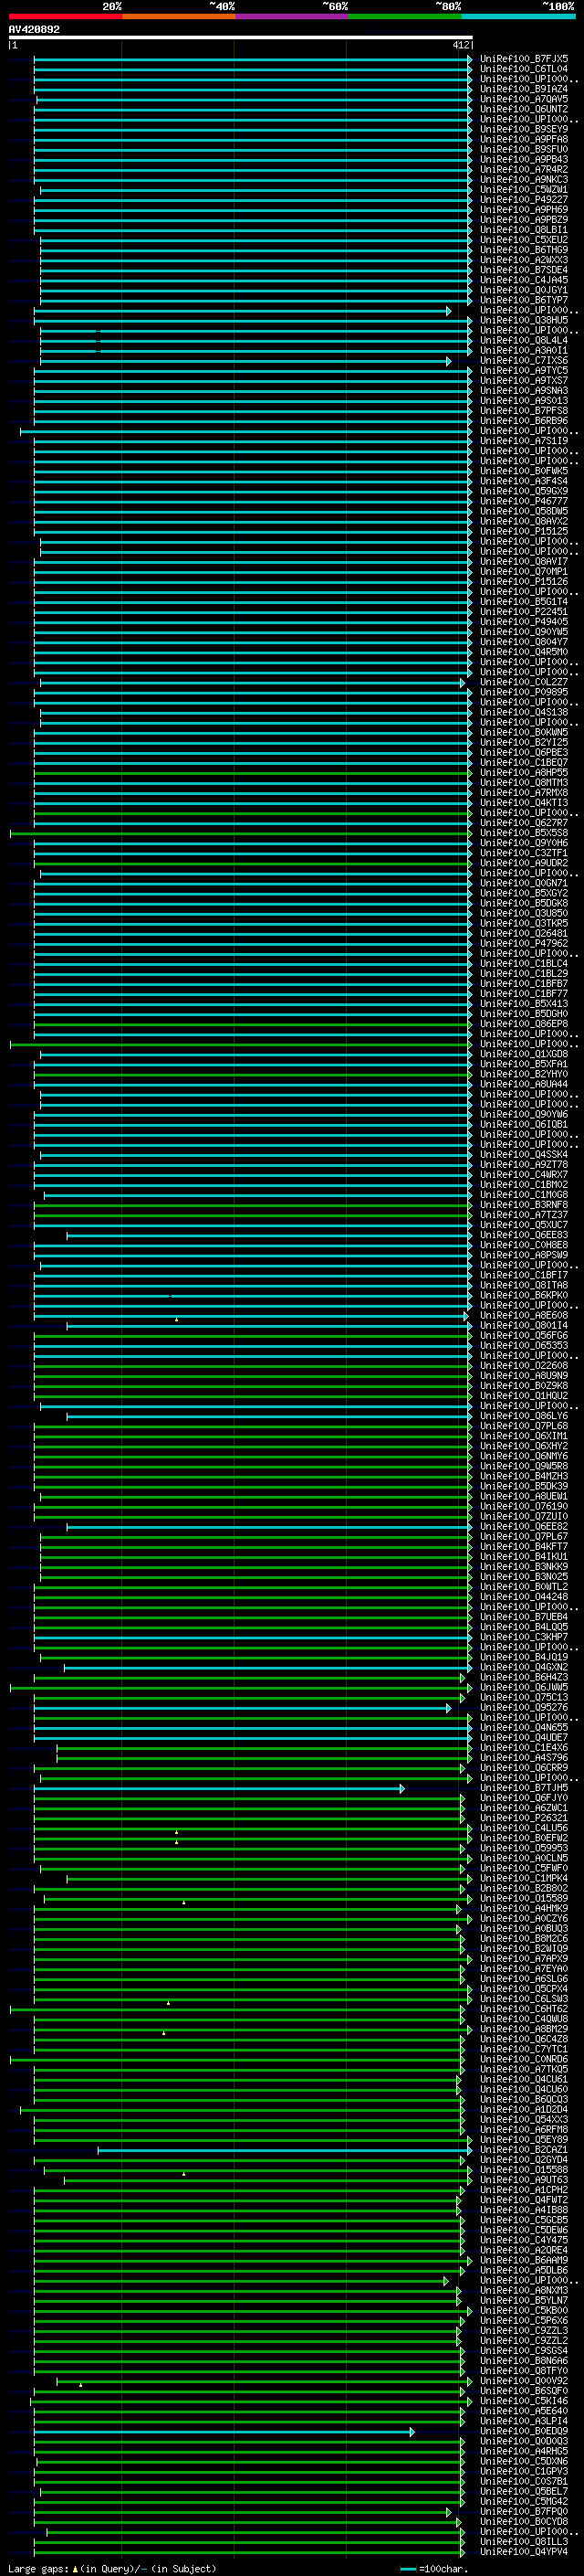584x2576 pixels.
Task: Click the UniRef100_P46777 label
Action: [x=524, y=501]
